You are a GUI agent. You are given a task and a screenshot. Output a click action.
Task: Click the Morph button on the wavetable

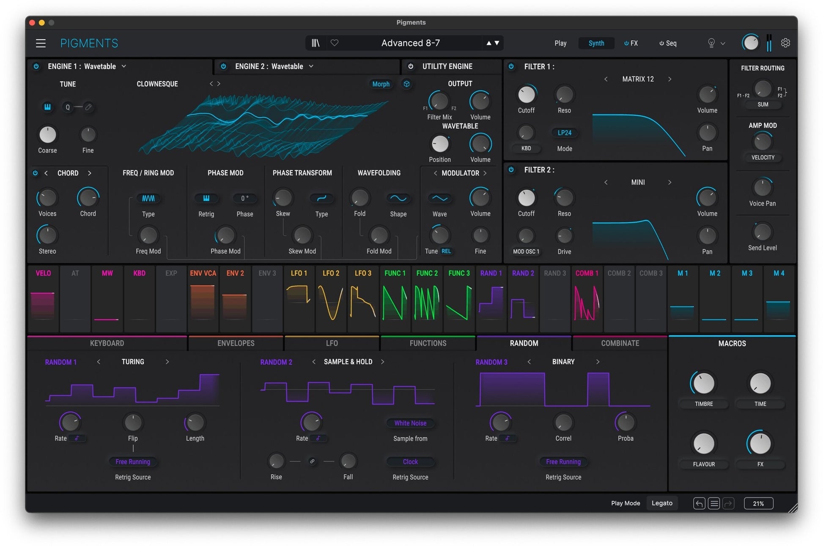coord(381,84)
